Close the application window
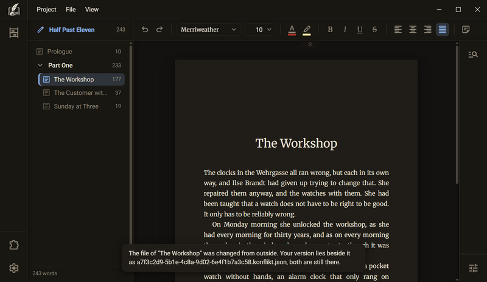 click(477, 10)
